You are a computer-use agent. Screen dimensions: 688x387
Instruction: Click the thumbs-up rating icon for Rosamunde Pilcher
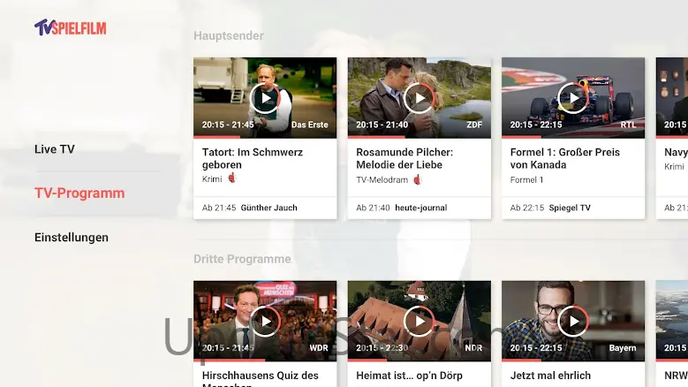(417, 179)
